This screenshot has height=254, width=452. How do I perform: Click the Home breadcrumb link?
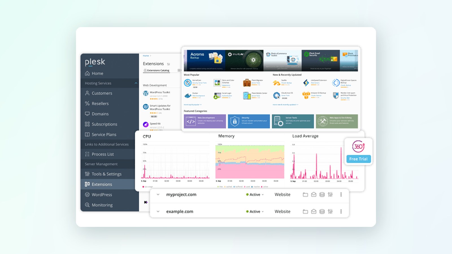pos(146,56)
